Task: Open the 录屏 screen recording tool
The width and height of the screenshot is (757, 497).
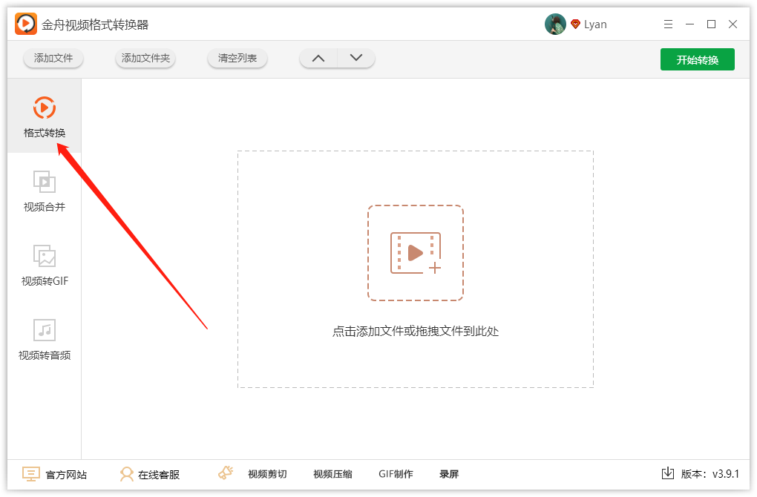Action: (450, 474)
